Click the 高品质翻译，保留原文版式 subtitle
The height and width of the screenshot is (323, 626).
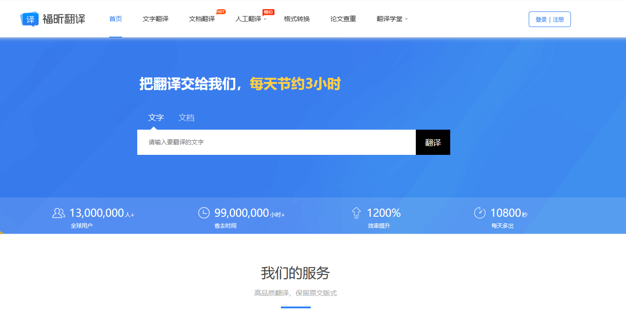(296, 293)
